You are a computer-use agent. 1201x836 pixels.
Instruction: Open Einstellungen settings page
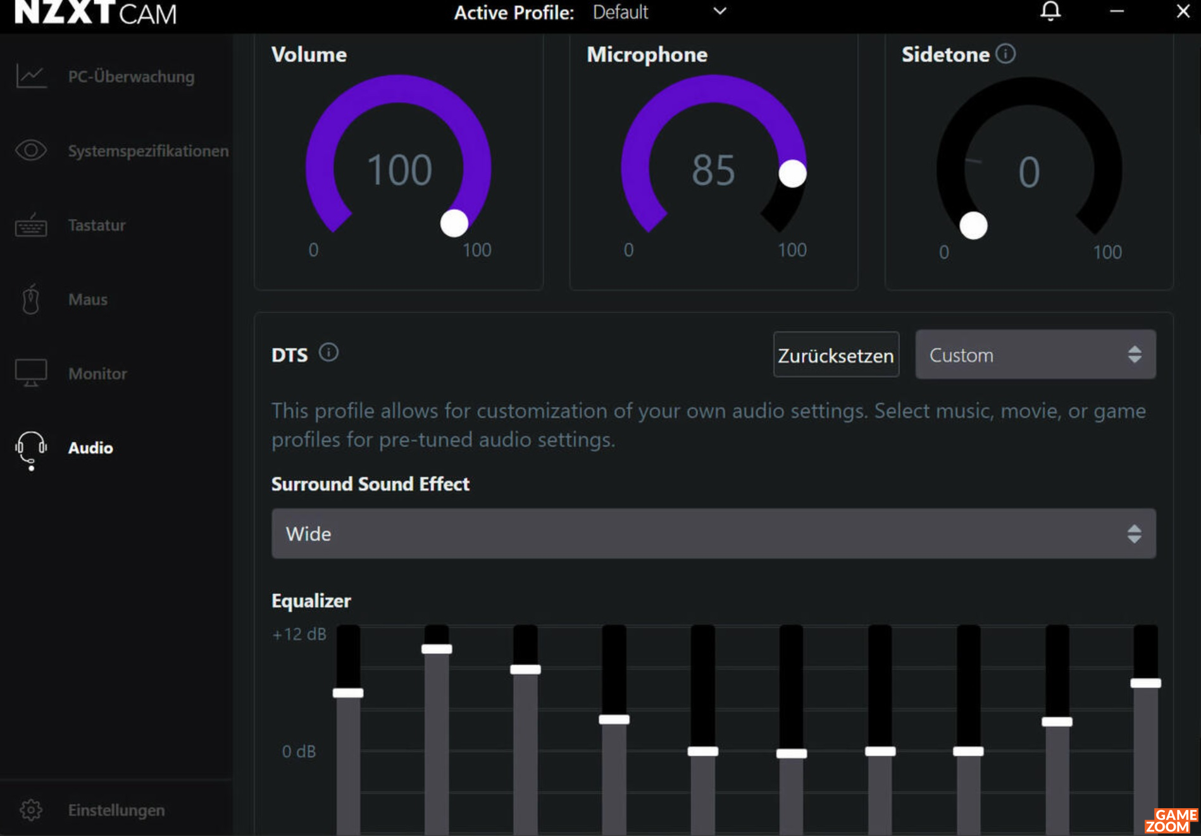click(x=116, y=810)
